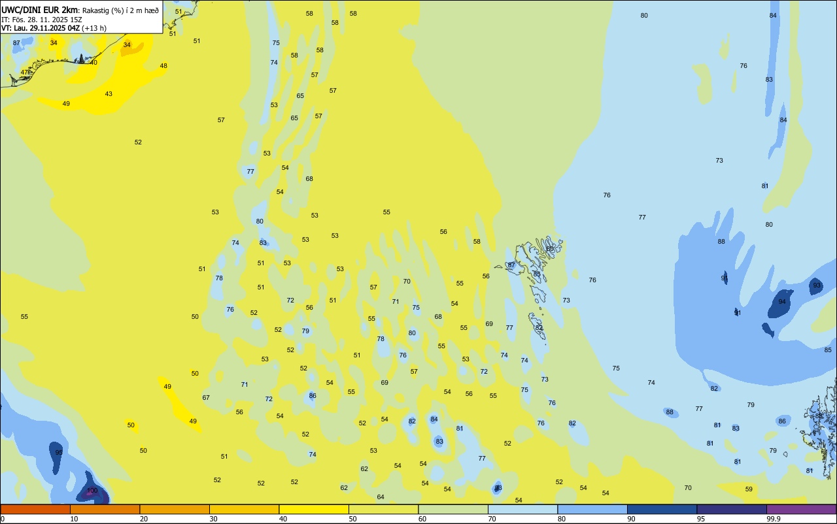Click the light green 60–70 legend swatch

click(453, 509)
